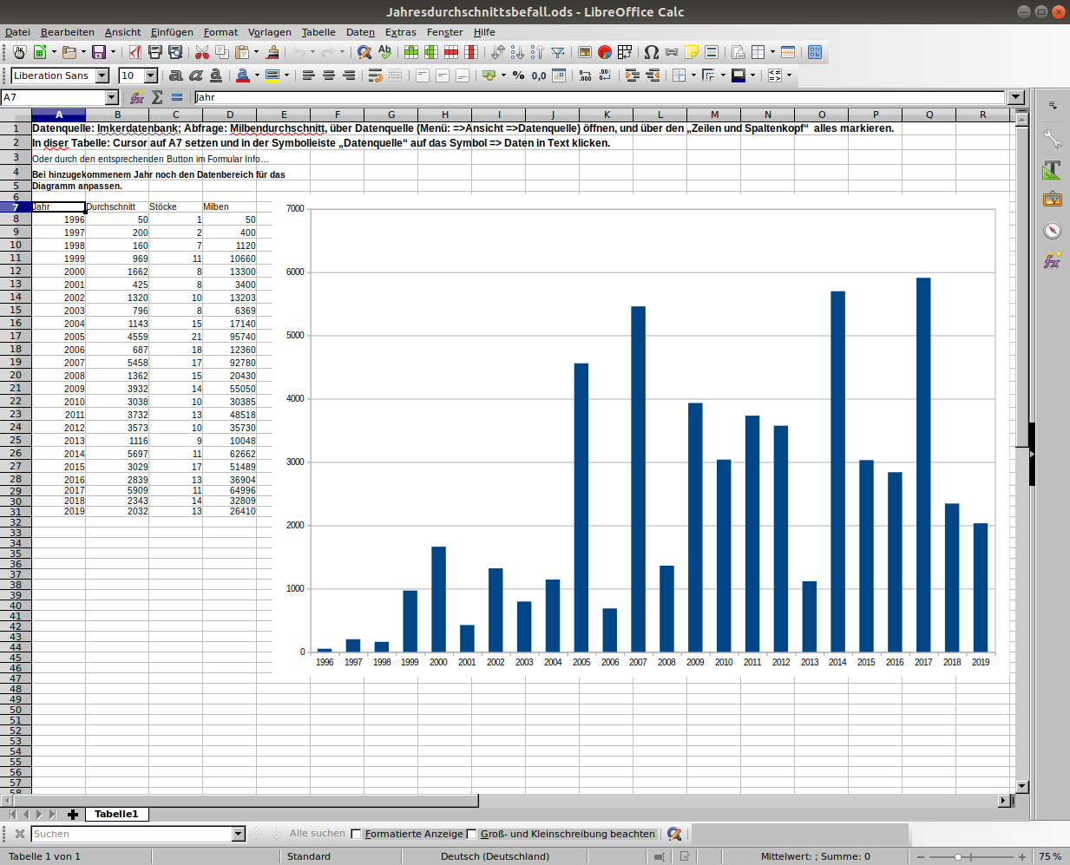Viewport: 1070px width, 865px height.
Task: Open the font size dropdown
Action: [151, 75]
